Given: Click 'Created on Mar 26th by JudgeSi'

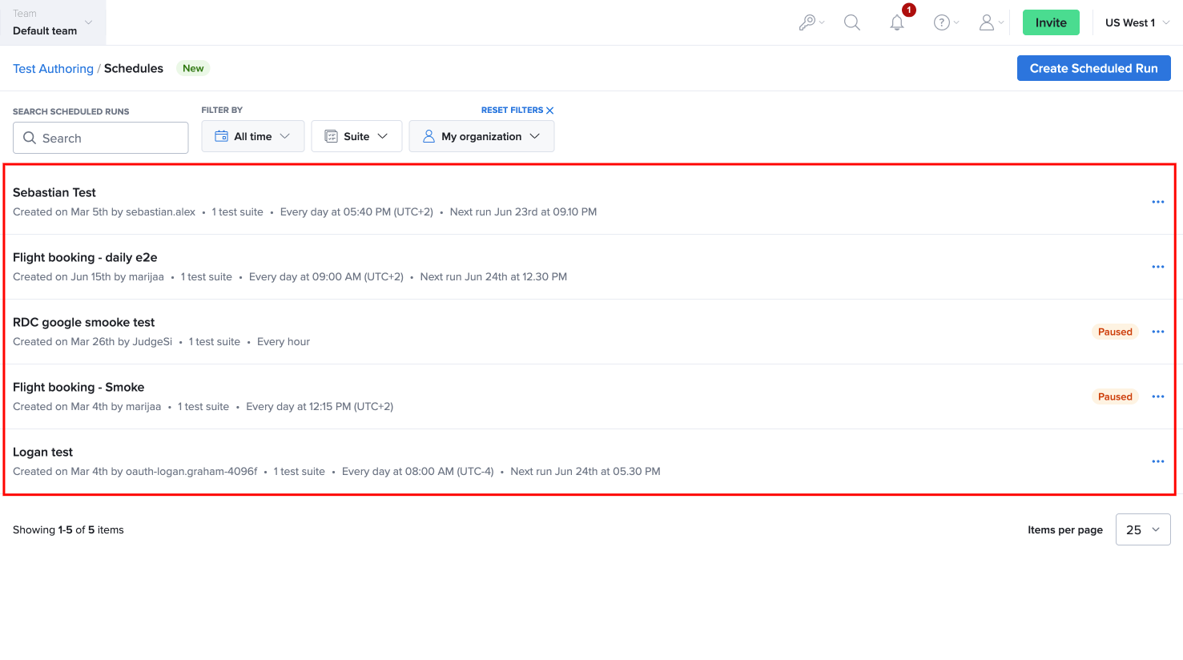Looking at the screenshot, I should [93, 342].
